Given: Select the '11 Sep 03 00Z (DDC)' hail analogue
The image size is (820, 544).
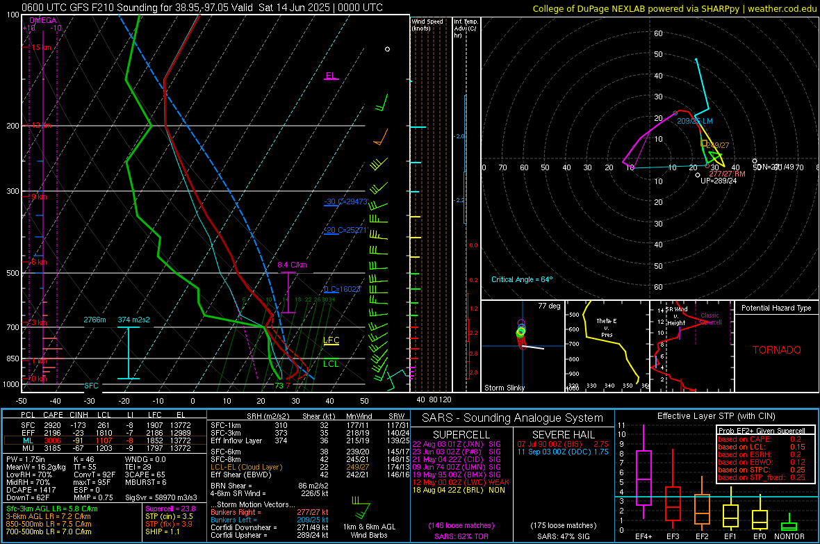Looking at the screenshot, I should pyautogui.click(x=563, y=452).
